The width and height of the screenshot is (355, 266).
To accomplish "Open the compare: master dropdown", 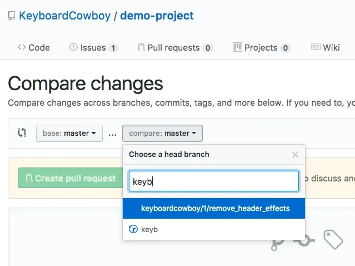I will (162, 133).
